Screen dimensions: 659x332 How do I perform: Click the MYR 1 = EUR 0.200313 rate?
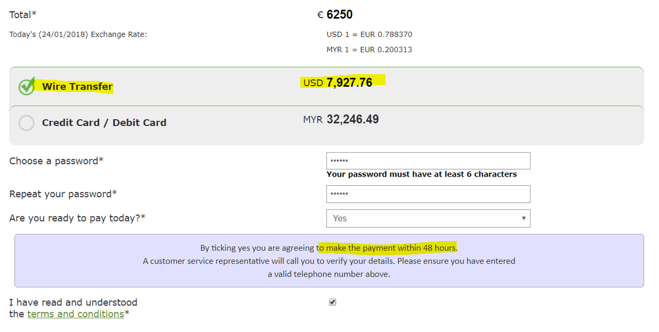click(x=370, y=49)
